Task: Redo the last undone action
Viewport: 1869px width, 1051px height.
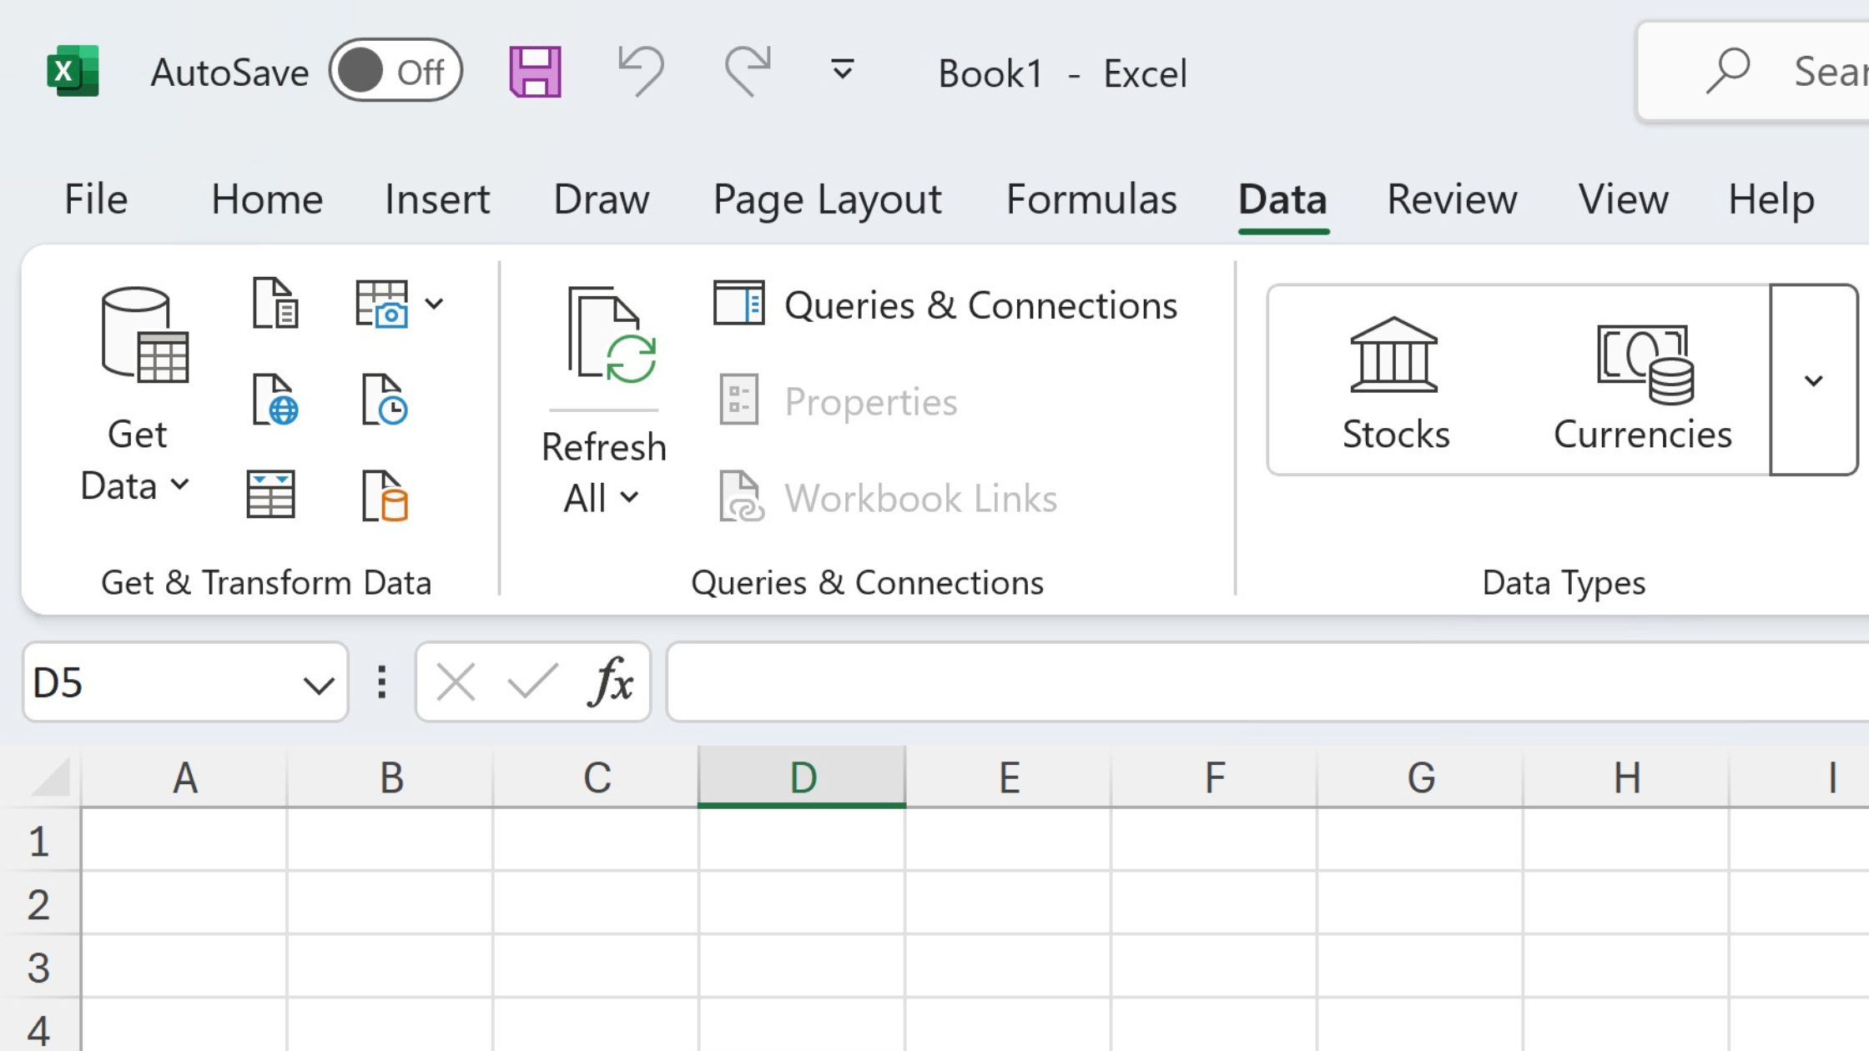Action: [x=747, y=71]
